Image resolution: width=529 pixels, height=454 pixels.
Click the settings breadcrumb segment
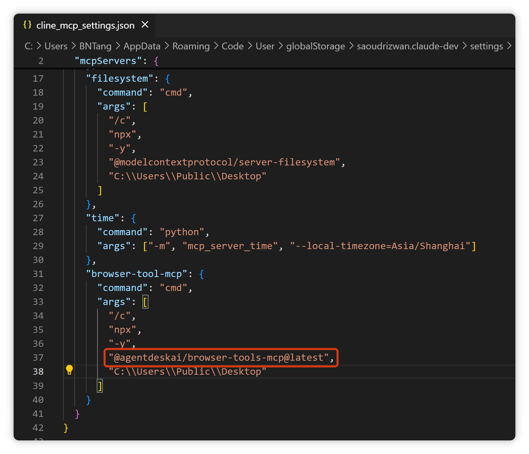pos(486,46)
